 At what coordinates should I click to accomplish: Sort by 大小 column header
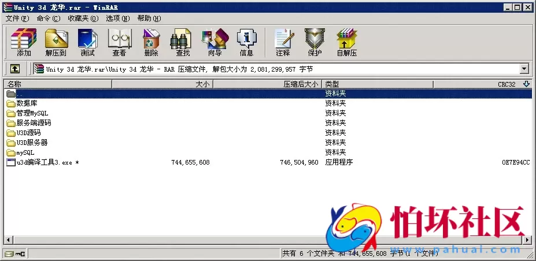pyautogui.click(x=162, y=84)
